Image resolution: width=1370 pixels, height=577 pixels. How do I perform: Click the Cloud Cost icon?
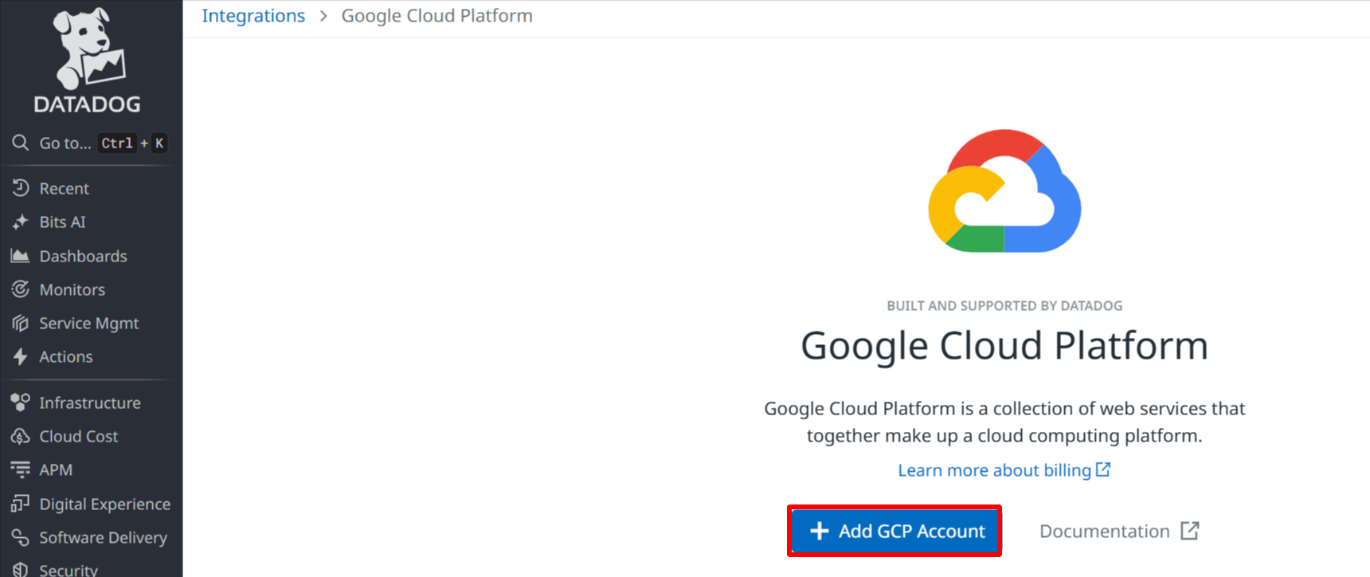click(x=21, y=437)
